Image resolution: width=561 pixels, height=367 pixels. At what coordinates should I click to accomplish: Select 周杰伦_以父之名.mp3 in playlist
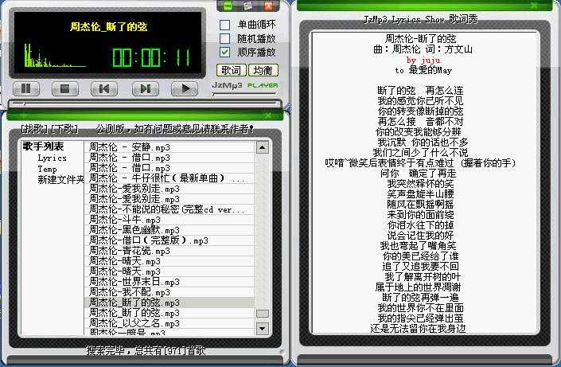point(169,324)
